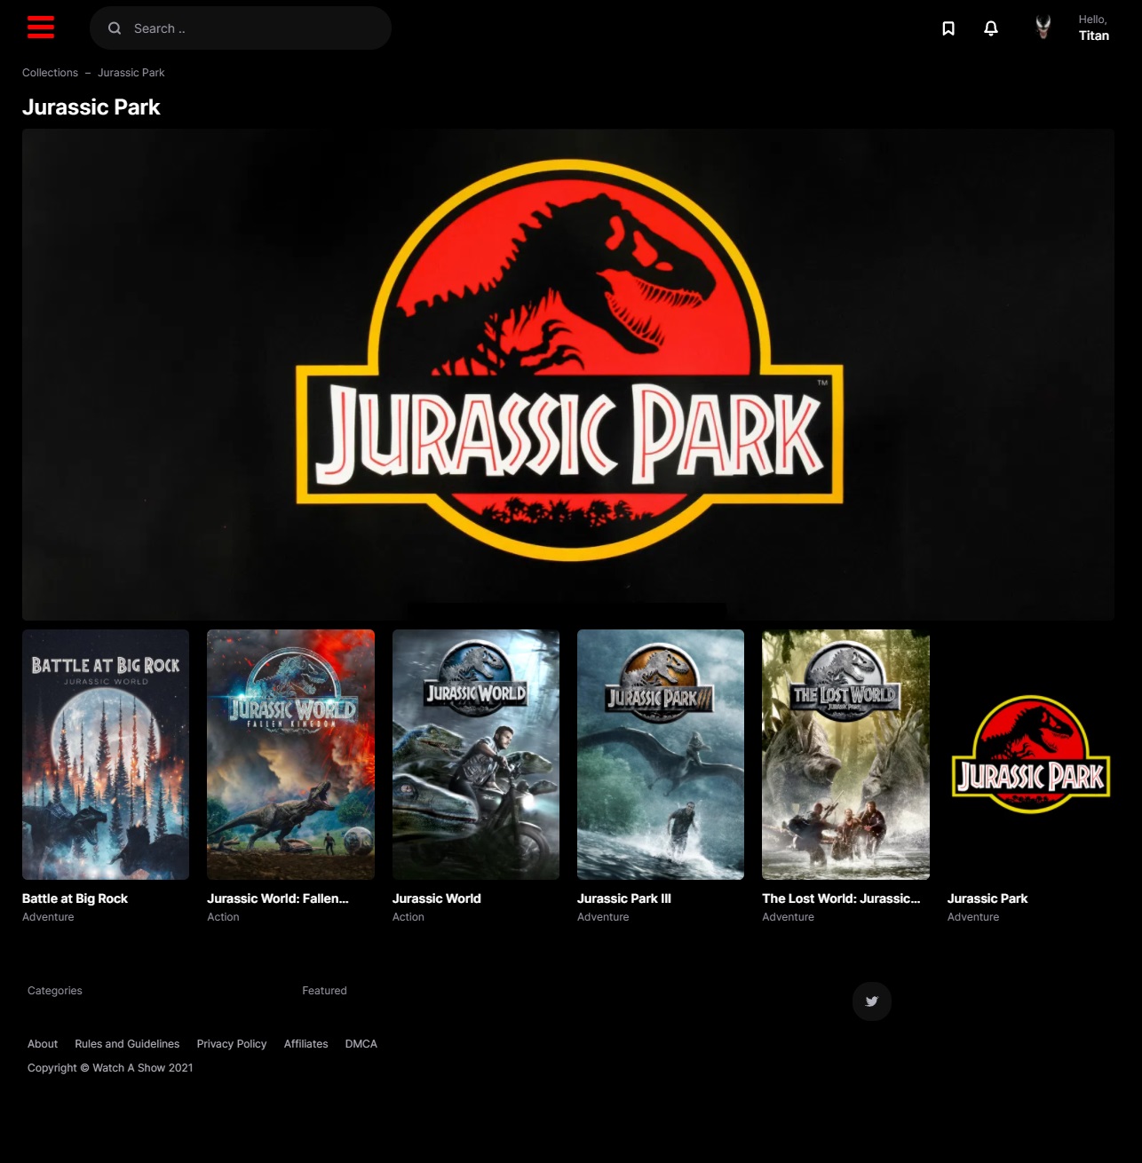Click Copyright Watch A Show 2021 text
The image size is (1142, 1163).
[110, 1068]
